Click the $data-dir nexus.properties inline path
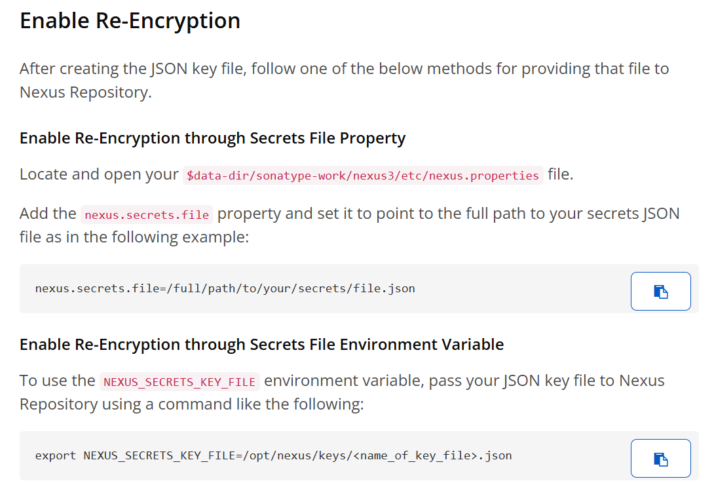This screenshot has height=498, width=714. tap(362, 176)
